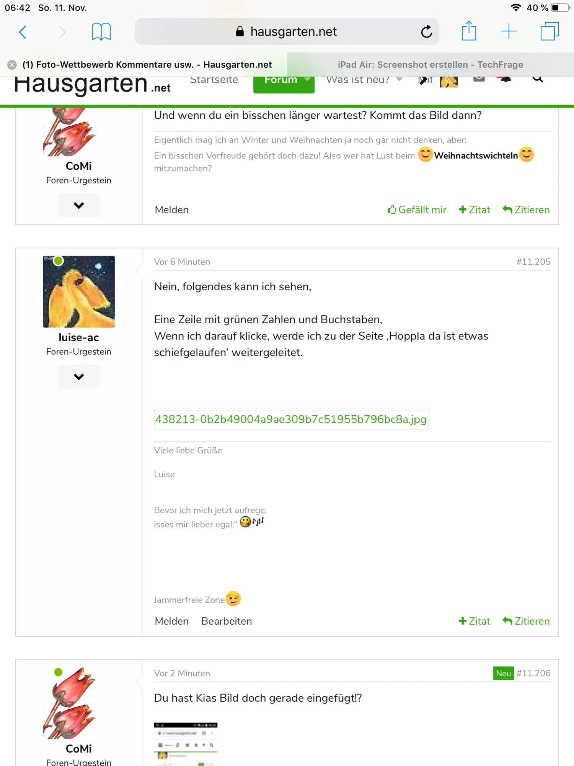Show the Safari tab overview
The image size is (574, 766).
coord(550,31)
